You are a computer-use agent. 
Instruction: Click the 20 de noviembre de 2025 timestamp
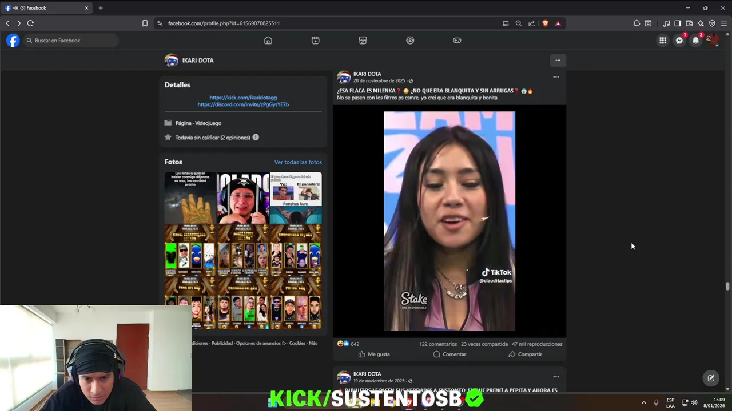tap(379, 81)
